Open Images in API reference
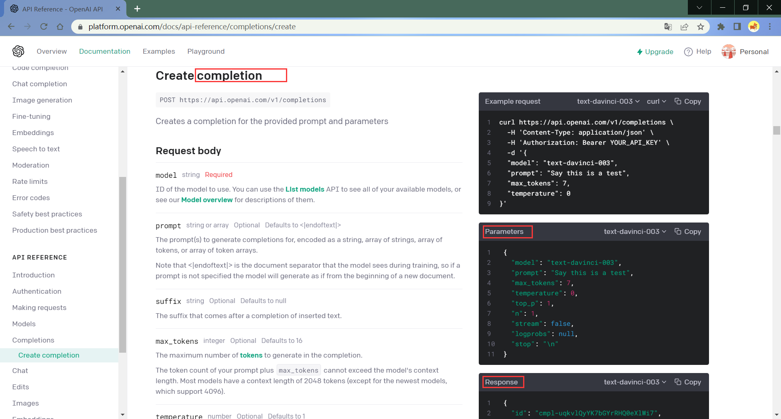The height and width of the screenshot is (419, 781). click(25, 403)
